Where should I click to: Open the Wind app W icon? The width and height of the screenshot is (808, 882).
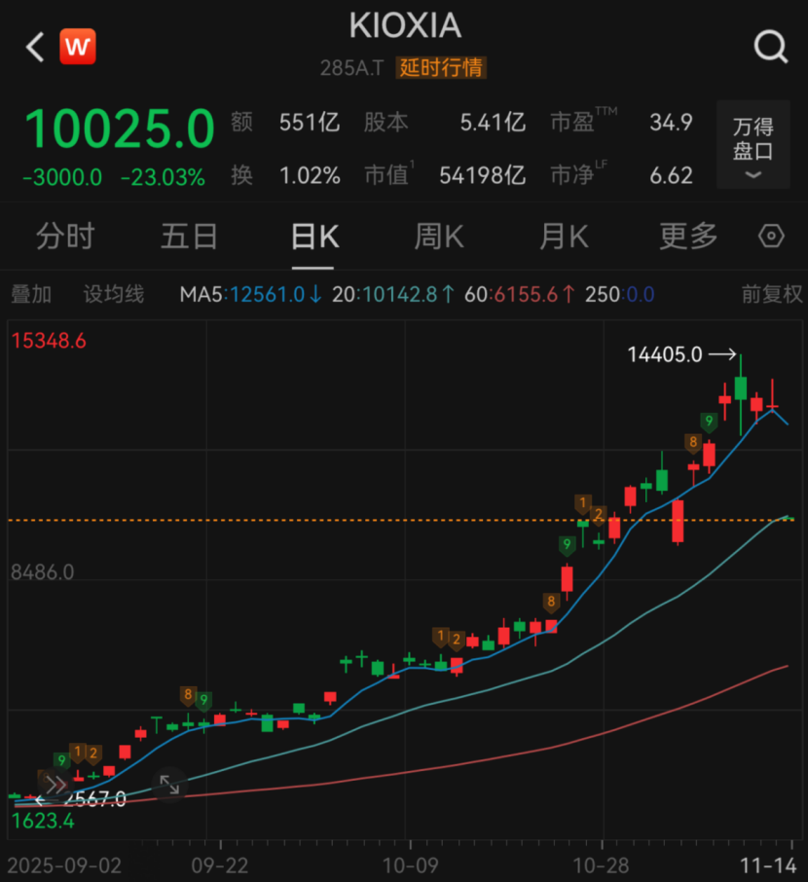pos(76,46)
